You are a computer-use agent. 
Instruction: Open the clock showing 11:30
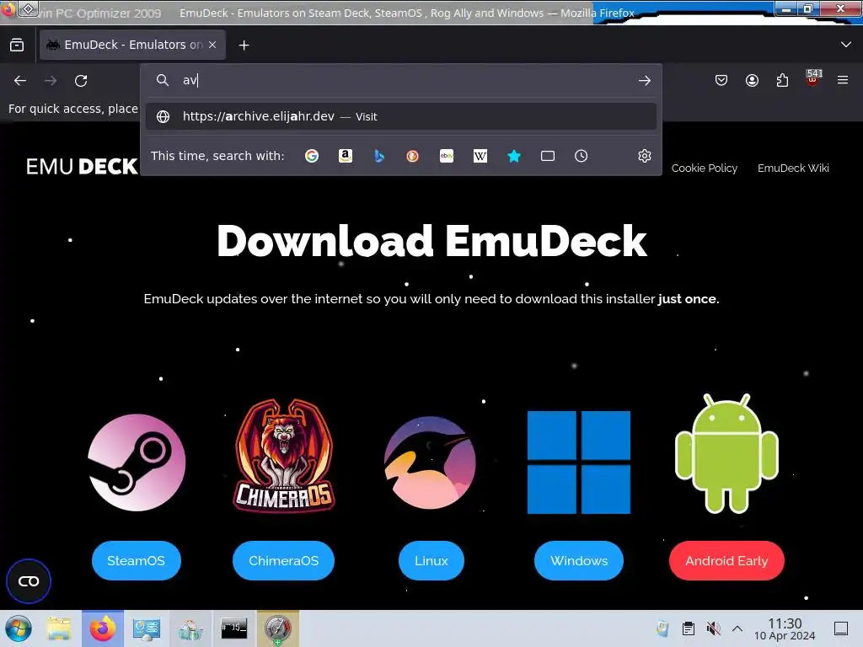coord(785,628)
